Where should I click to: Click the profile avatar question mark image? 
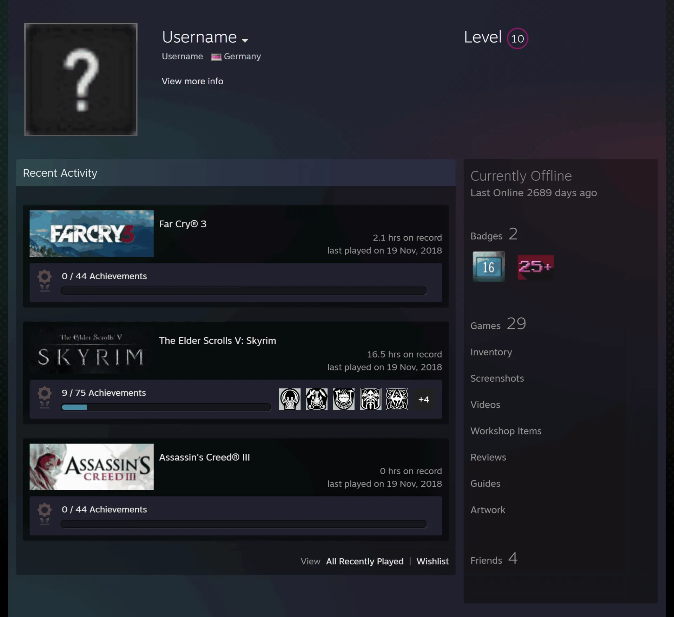click(x=81, y=79)
